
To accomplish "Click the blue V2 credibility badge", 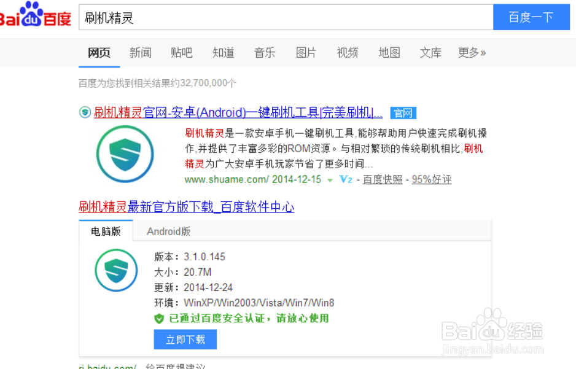I will (344, 179).
